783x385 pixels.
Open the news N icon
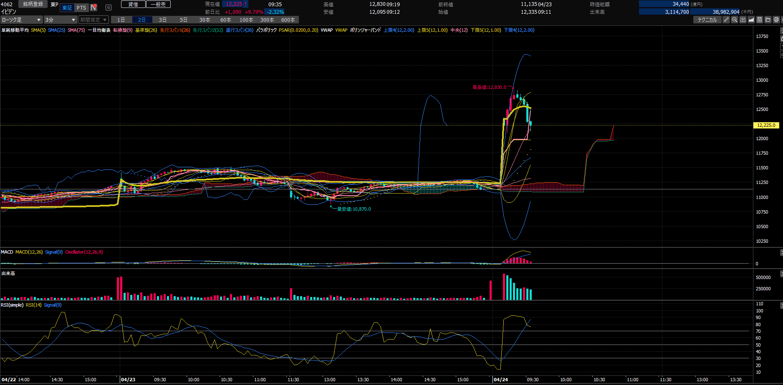click(93, 8)
